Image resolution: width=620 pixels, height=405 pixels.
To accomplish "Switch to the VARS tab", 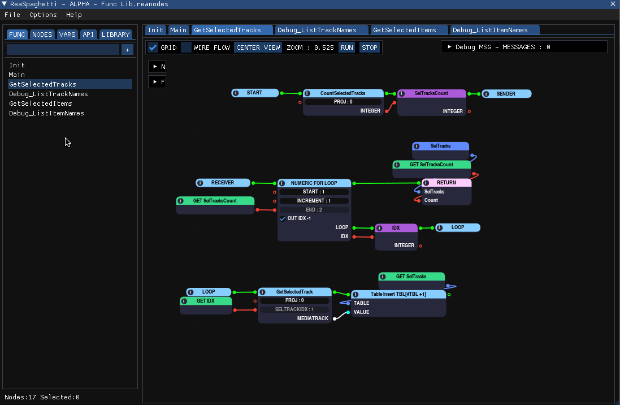I will coord(67,35).
